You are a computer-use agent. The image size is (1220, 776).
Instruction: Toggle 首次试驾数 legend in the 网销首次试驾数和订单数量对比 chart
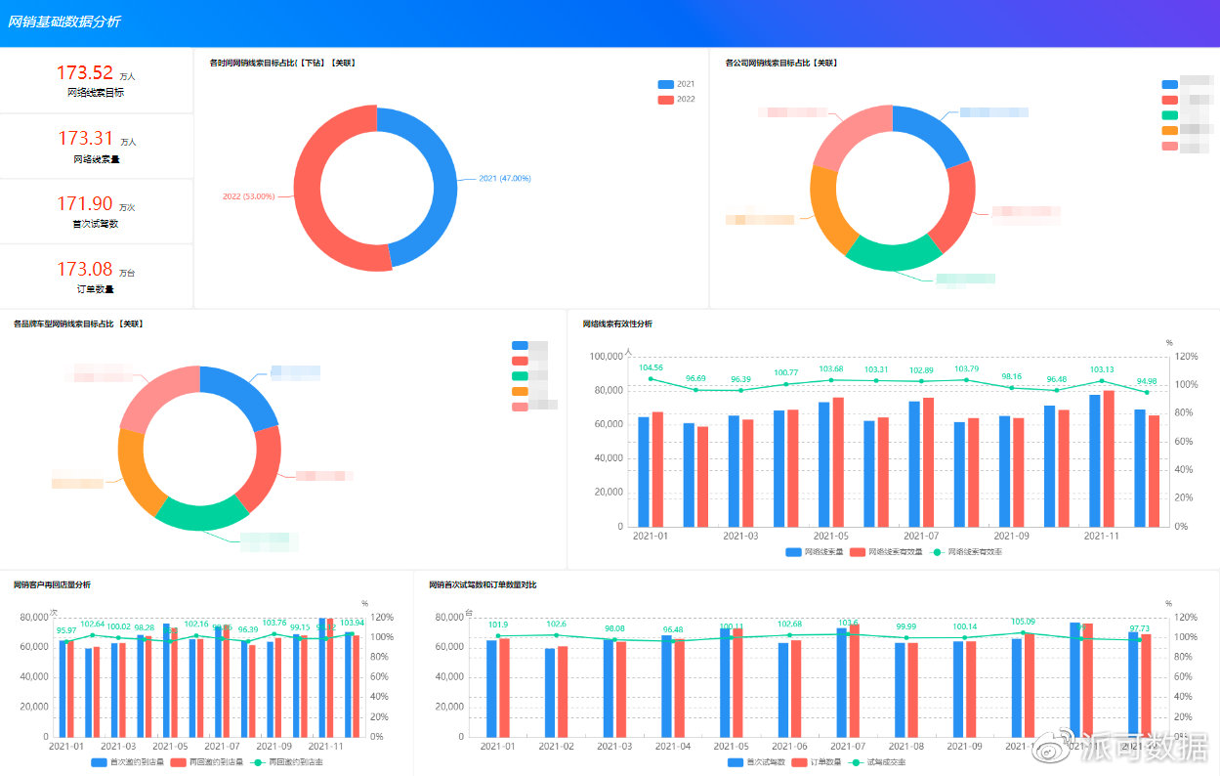[757, 762]
